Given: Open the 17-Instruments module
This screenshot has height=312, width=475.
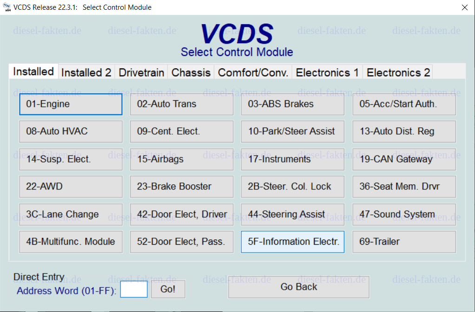Looking at the screenshot, I should (x=293, y=159).
